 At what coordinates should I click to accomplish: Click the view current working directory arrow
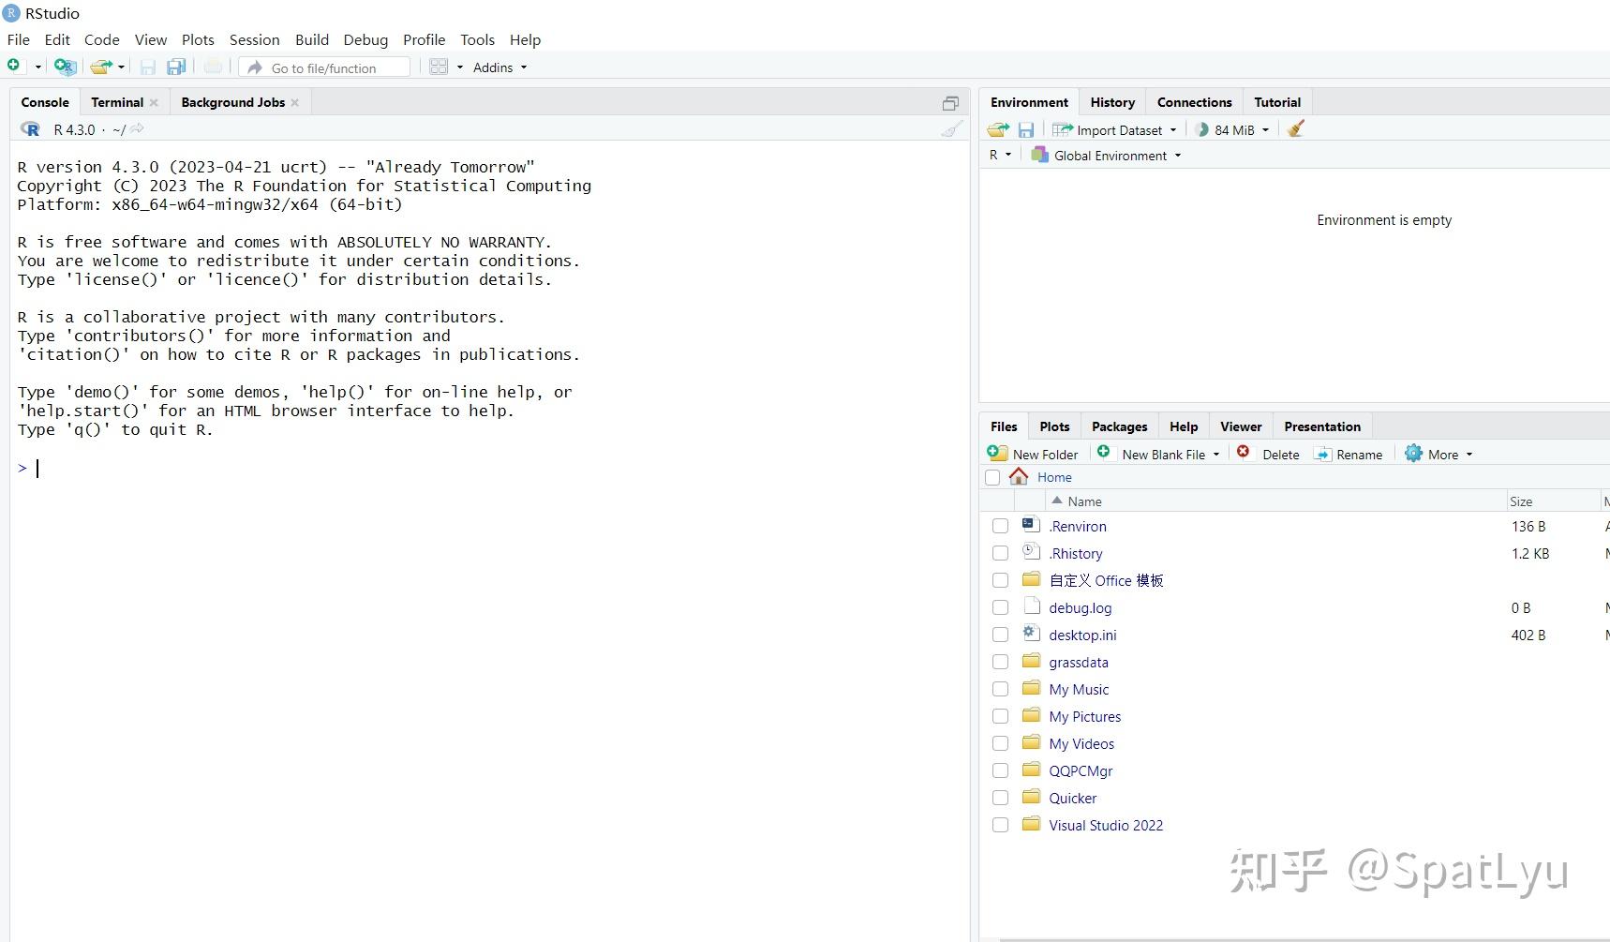[138, 129]
